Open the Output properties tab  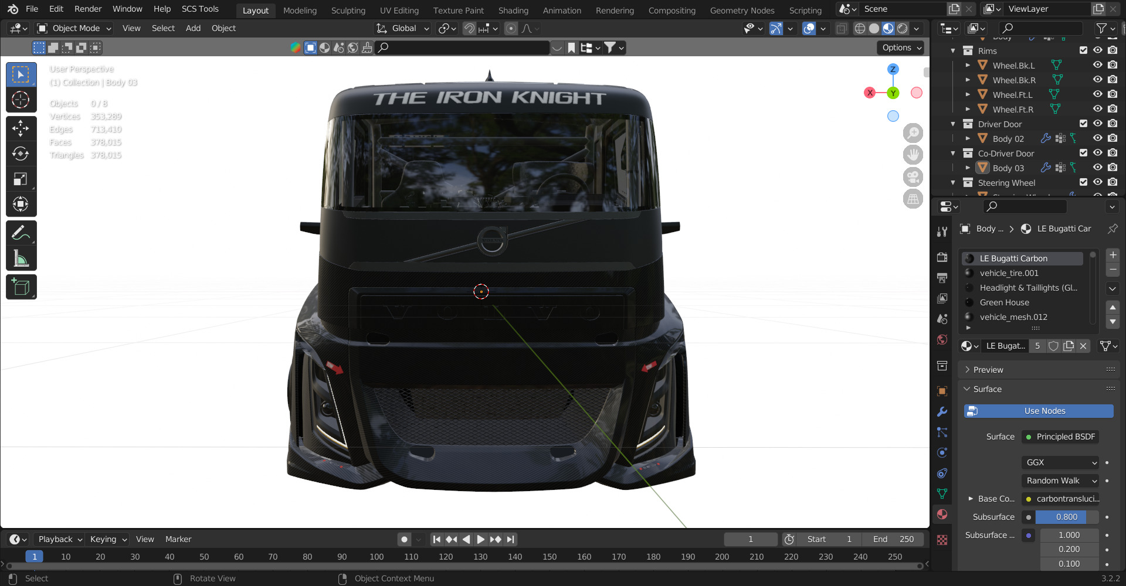coord(942,278)
